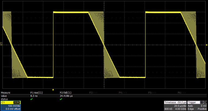The height and width of the screenshot is (111, 208).
Task: Click the 24.4186 µs fall time value
Action: point(66,96)
